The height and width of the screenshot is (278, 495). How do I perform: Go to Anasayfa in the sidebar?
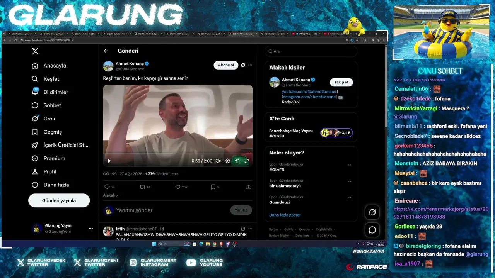point(49,66)
